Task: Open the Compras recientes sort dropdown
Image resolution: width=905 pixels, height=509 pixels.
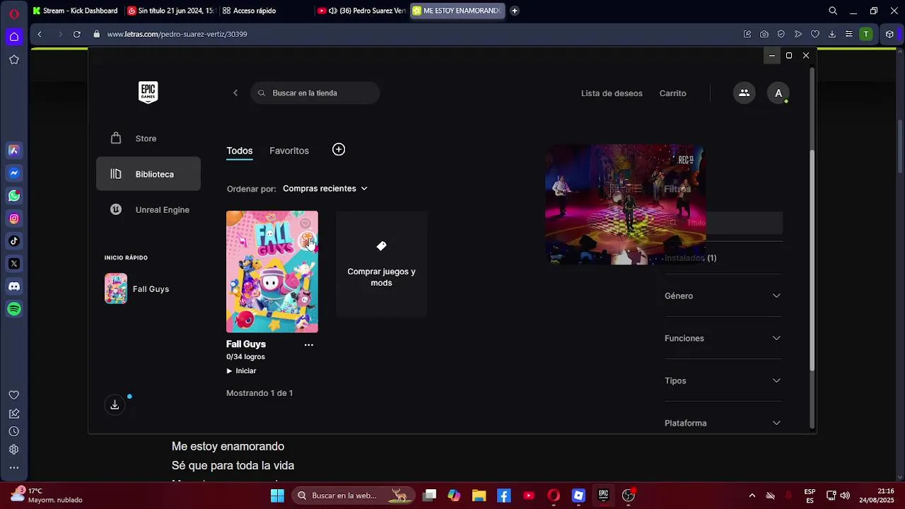Action: [325, 189]
